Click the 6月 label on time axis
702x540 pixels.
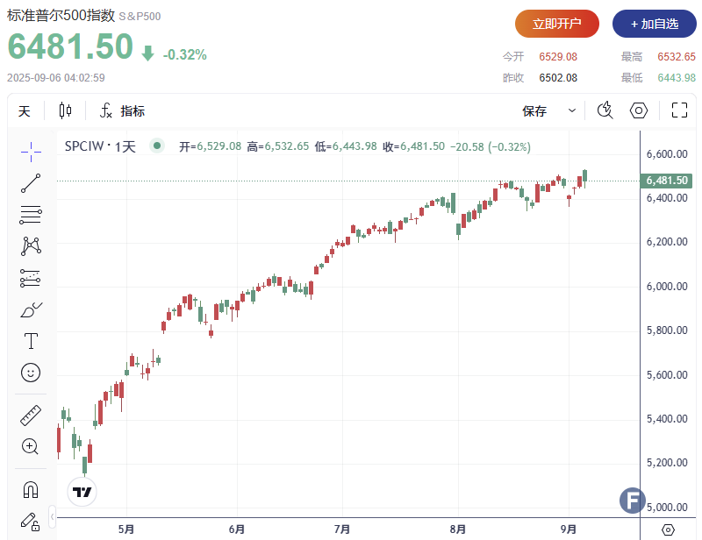pos(237,529)
